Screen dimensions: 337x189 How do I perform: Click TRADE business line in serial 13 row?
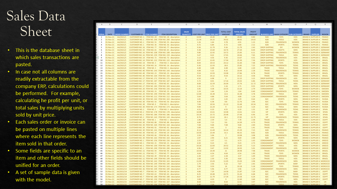pyautogui.click(x=267, y=68)
